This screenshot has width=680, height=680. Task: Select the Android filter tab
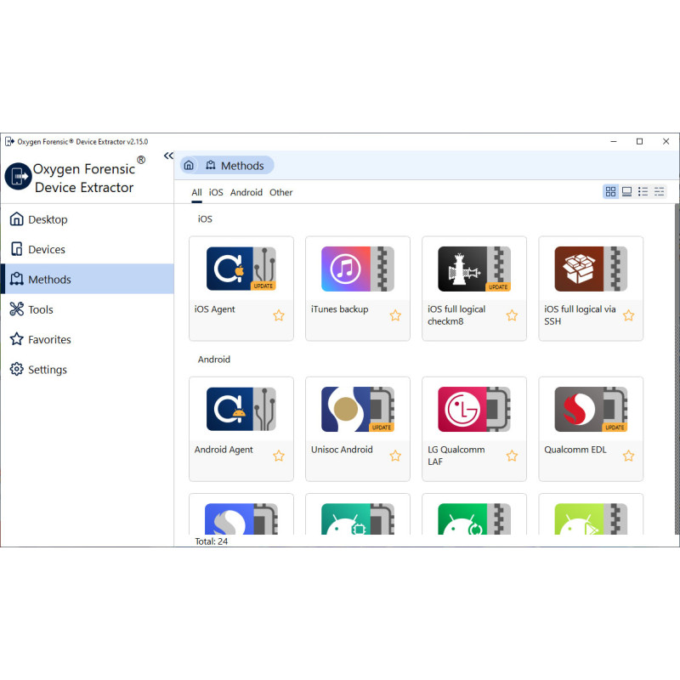click(x=246, y=192)
